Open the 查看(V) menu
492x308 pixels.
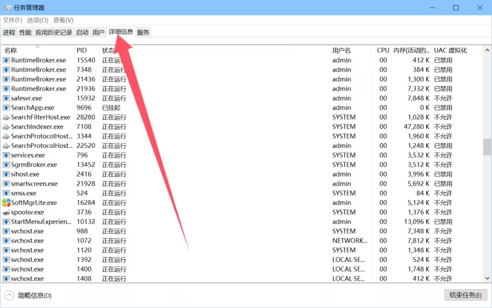coord(63,20)
